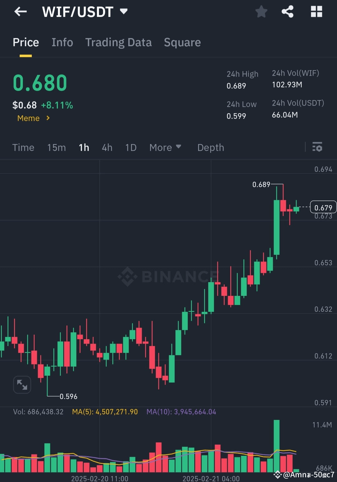Select the 15m timeframe
This screenshot has height=482, width=337.
(x=56, y=147)
